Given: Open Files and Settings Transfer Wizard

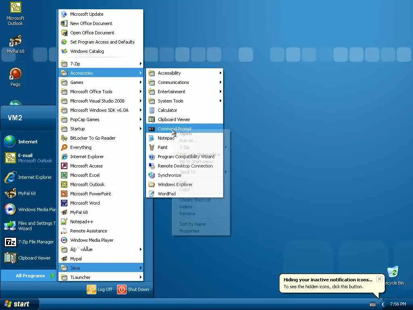Looking at the screenshot, I should pyautogui.click(x=28, y=226).
